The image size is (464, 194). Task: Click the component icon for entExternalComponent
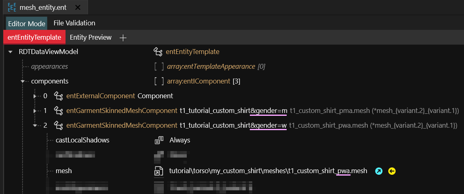click(x=58, y=96)
